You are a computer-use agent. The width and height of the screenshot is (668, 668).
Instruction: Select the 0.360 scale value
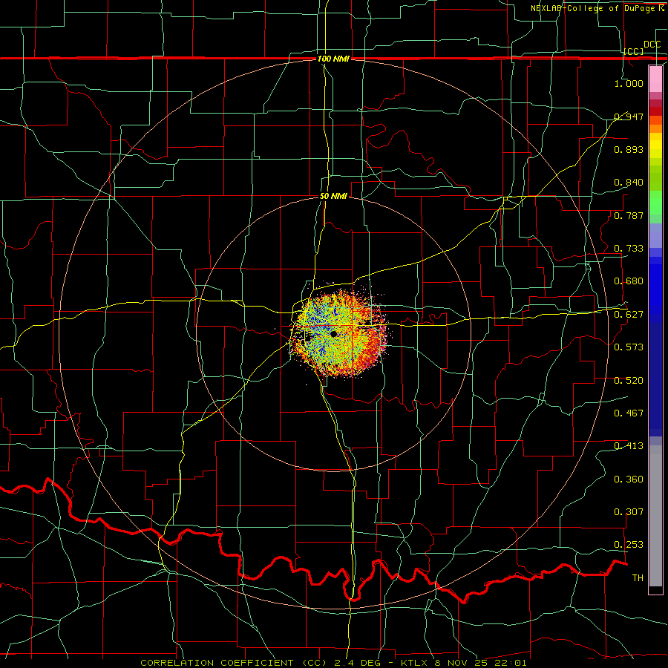(629, 479)
